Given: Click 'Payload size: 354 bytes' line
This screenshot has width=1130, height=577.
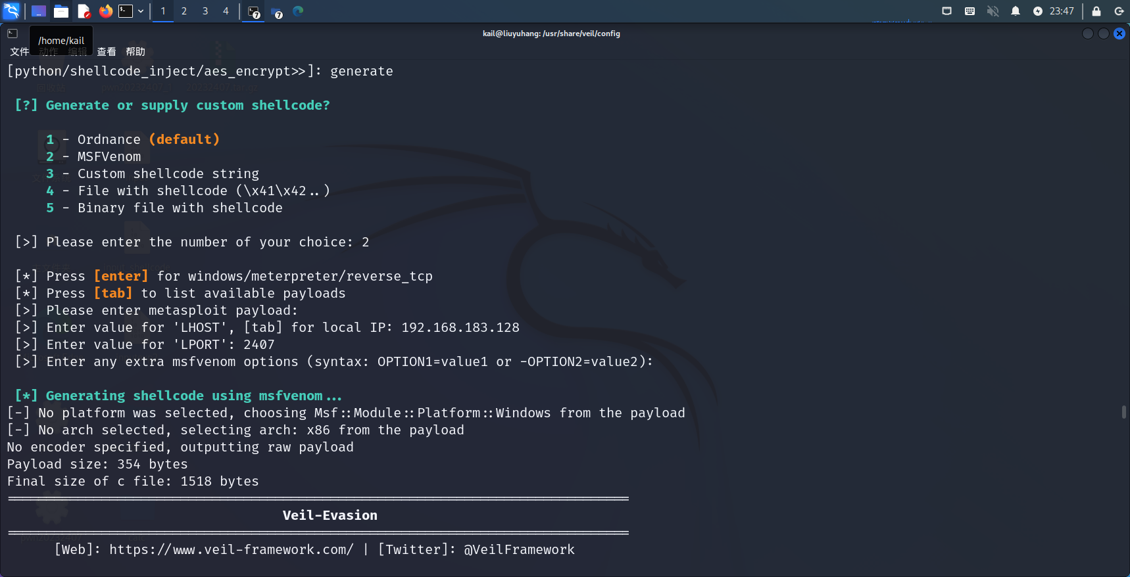Looking at the screenshot, I should pos(97,464).
